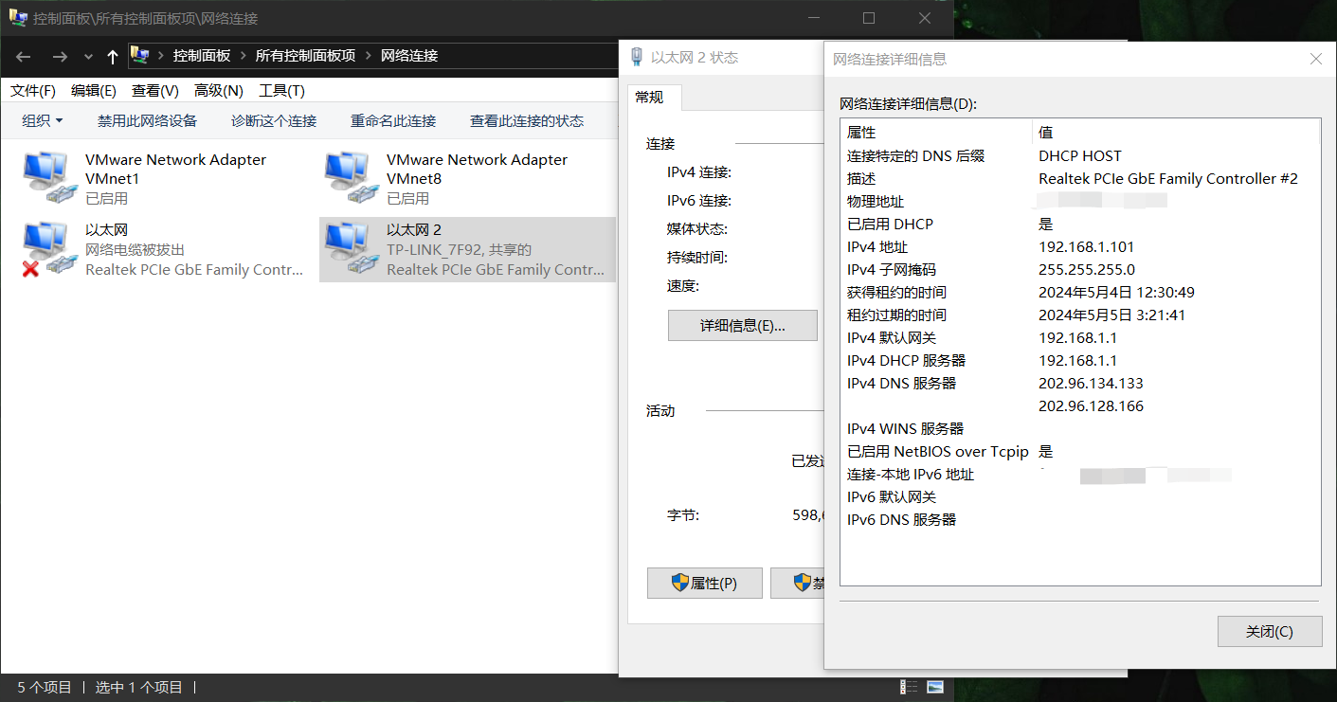The width and height of the screenshot is (1337, 702).
Task: Click 禁用此网络设备 in the toolbar
Action: click(x=147, y=121)
